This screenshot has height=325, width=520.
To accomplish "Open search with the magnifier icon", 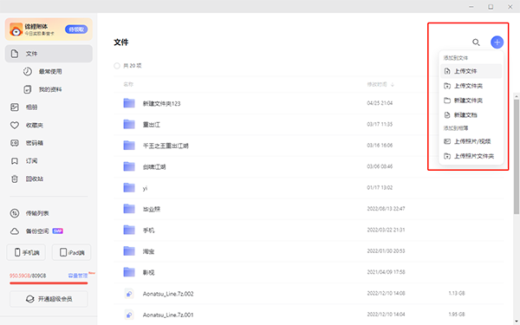I will click(x=476, y=42).
